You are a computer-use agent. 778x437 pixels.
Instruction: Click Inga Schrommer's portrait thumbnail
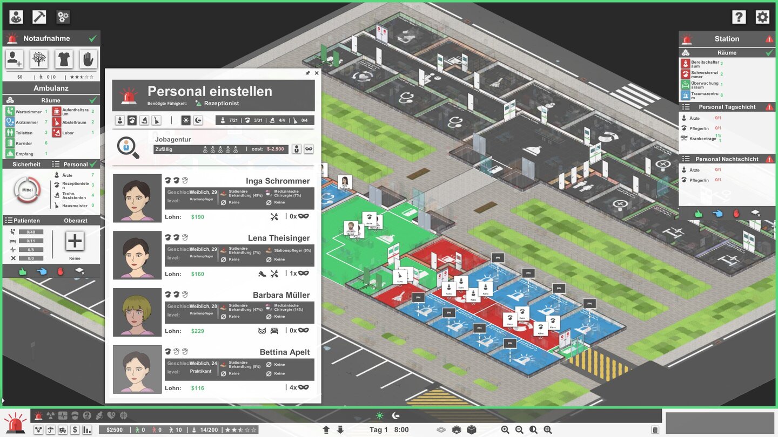pos(137,198)
